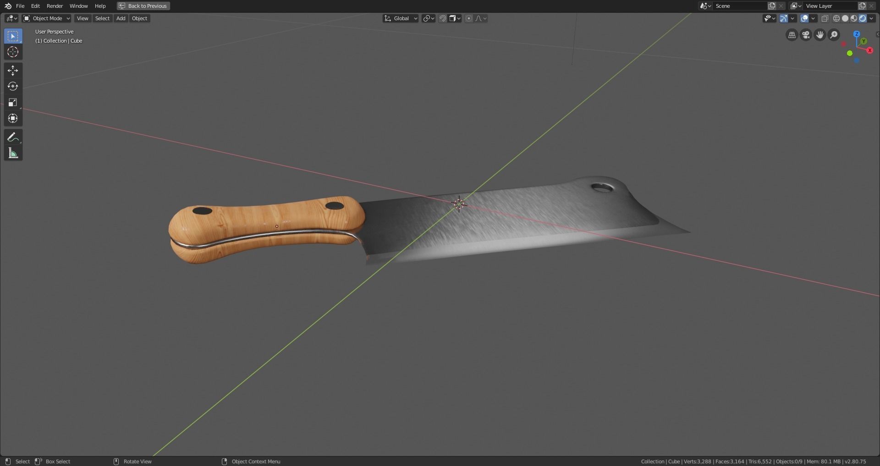Viewport: 880px width, 466px height.
Task: Open the Transform Pivot Point dropdown
Action: (x=428, y=18)
